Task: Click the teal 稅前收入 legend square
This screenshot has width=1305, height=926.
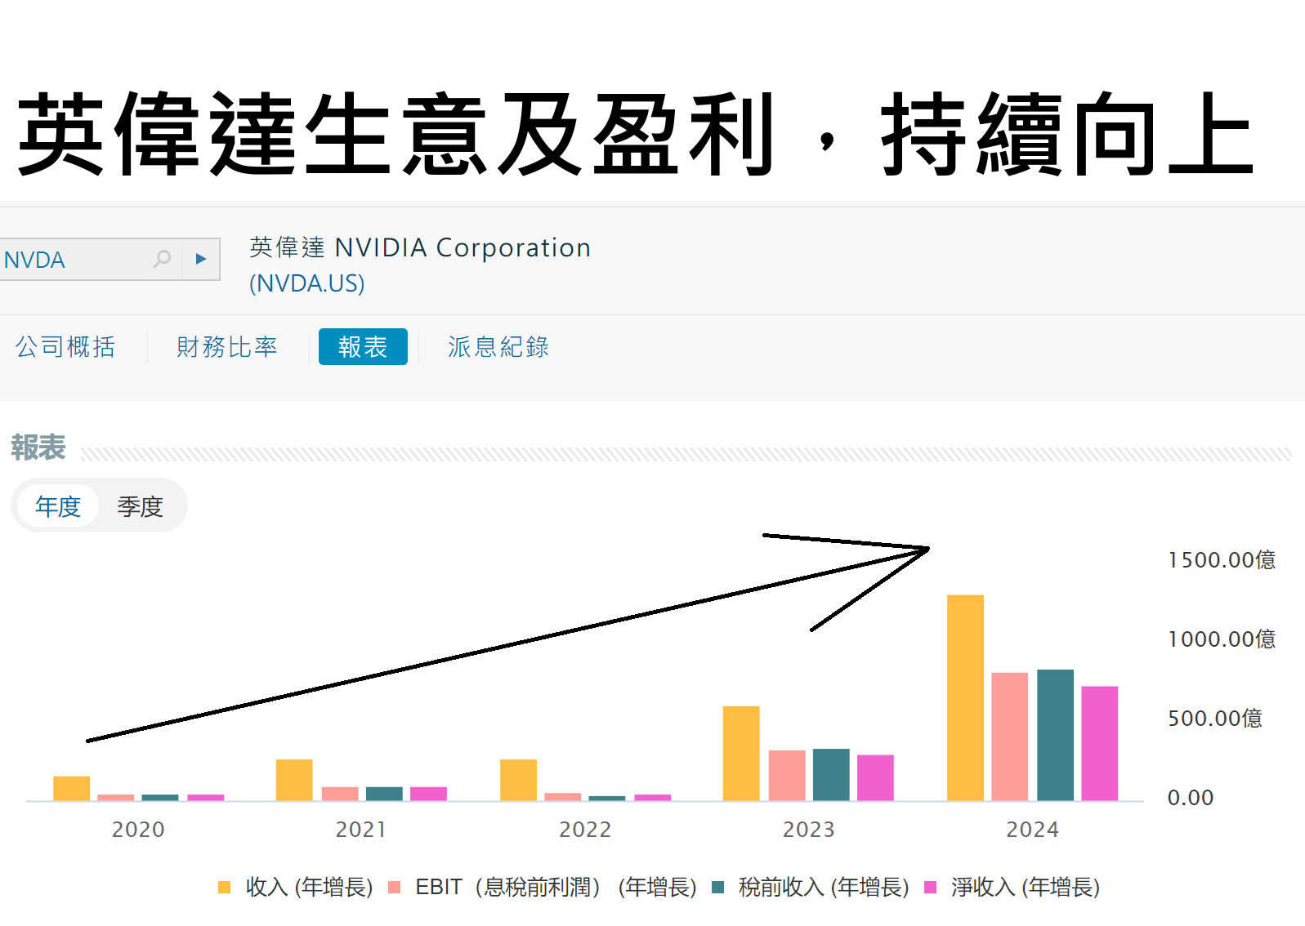Action: (x=718, y=887)
